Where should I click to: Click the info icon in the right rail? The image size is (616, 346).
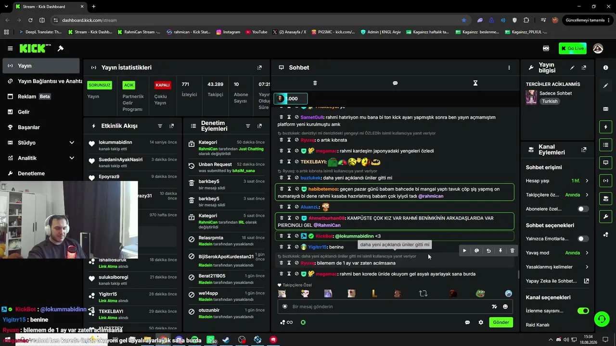tap(605, 68)
